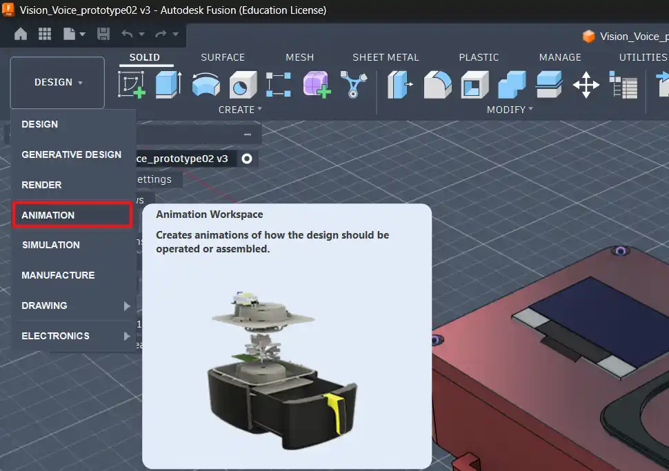The height and width of the screenshot is (471, 669).
Task: Expand the ELECTRONICS submenu arrow
Action: [126, 337]
